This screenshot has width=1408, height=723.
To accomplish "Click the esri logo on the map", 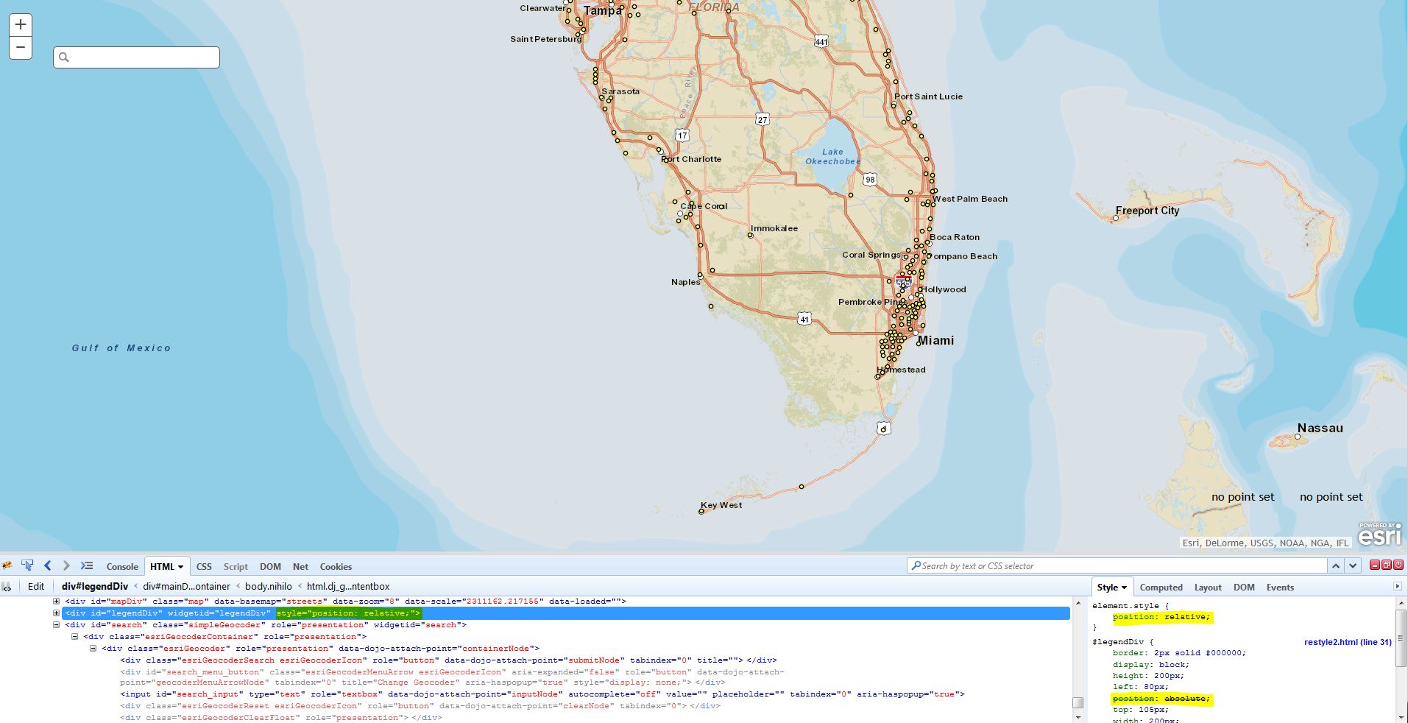I will 1380,535.
